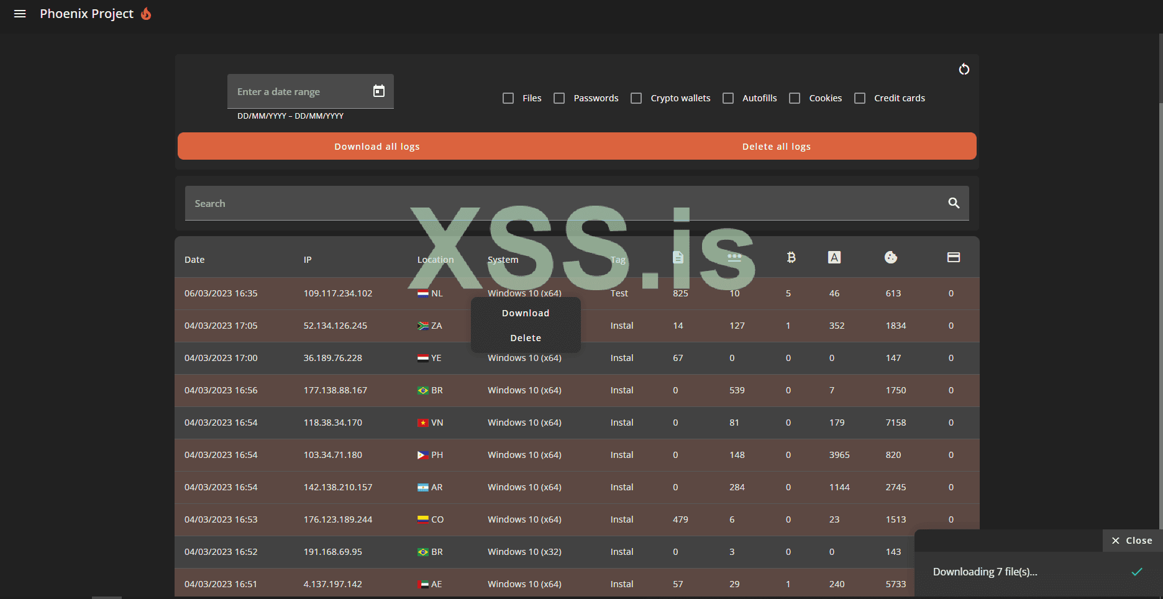Sort by the bitcoin column icon

coord(791,257)
